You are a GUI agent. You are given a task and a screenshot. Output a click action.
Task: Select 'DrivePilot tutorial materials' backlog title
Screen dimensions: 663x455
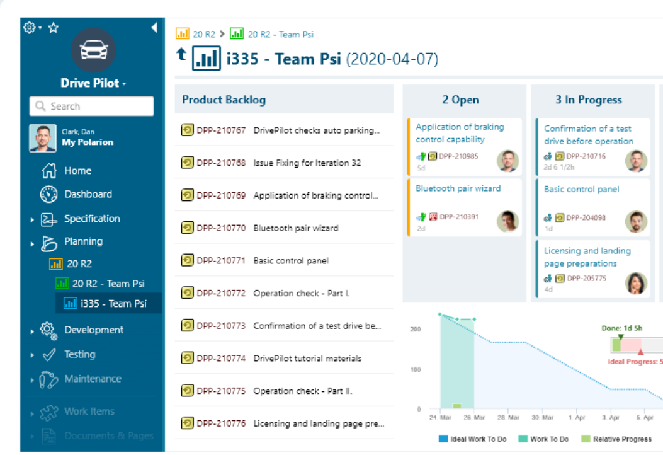(307, 359)
